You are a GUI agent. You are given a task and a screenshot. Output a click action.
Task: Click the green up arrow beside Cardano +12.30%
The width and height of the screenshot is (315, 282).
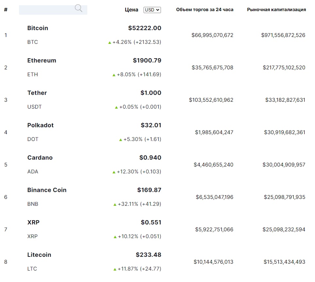coord(114,172)
